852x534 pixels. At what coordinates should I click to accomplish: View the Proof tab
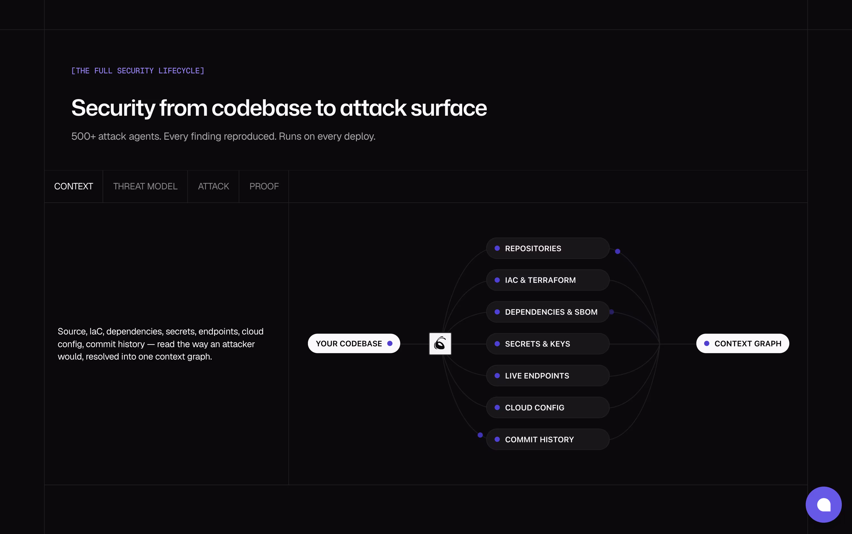264,187
